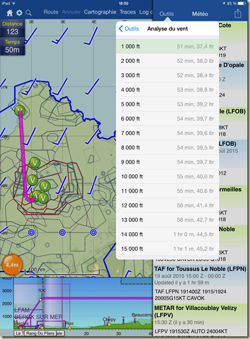250x339 pixels.
Task: Tap the TOC marker in the elevation profile
Action: (41, 291)
